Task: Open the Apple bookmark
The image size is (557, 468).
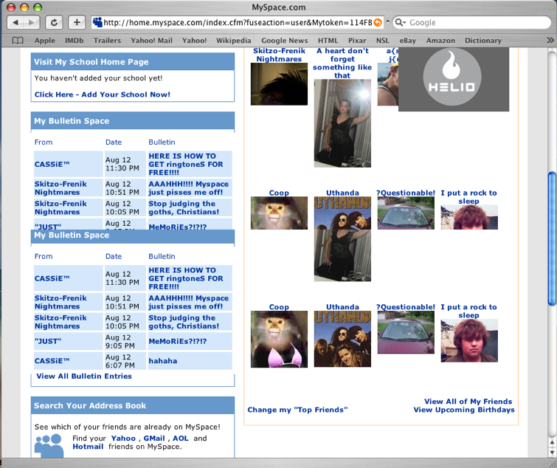Action: click(x=45, y=41)
